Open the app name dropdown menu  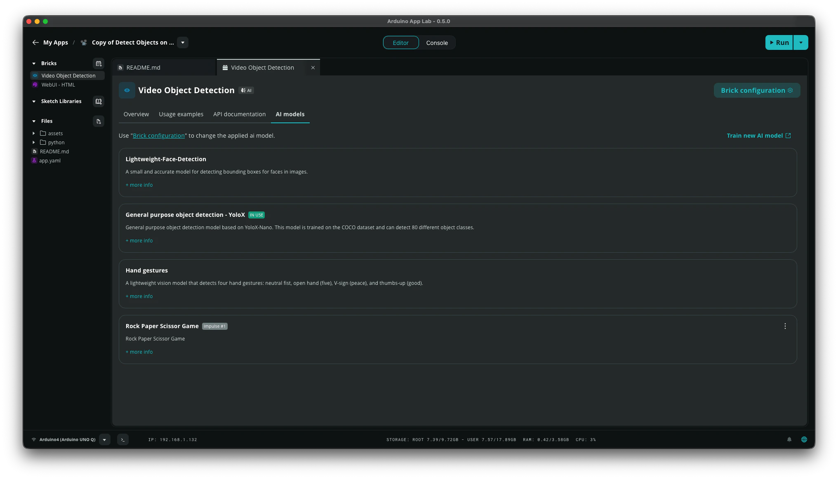(183, 42)
